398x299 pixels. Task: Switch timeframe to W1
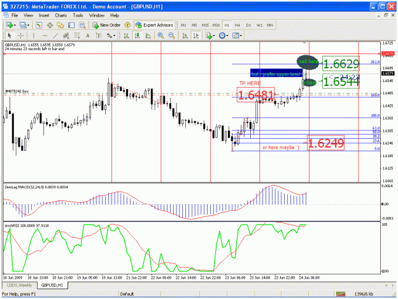(x=259, y=25)
